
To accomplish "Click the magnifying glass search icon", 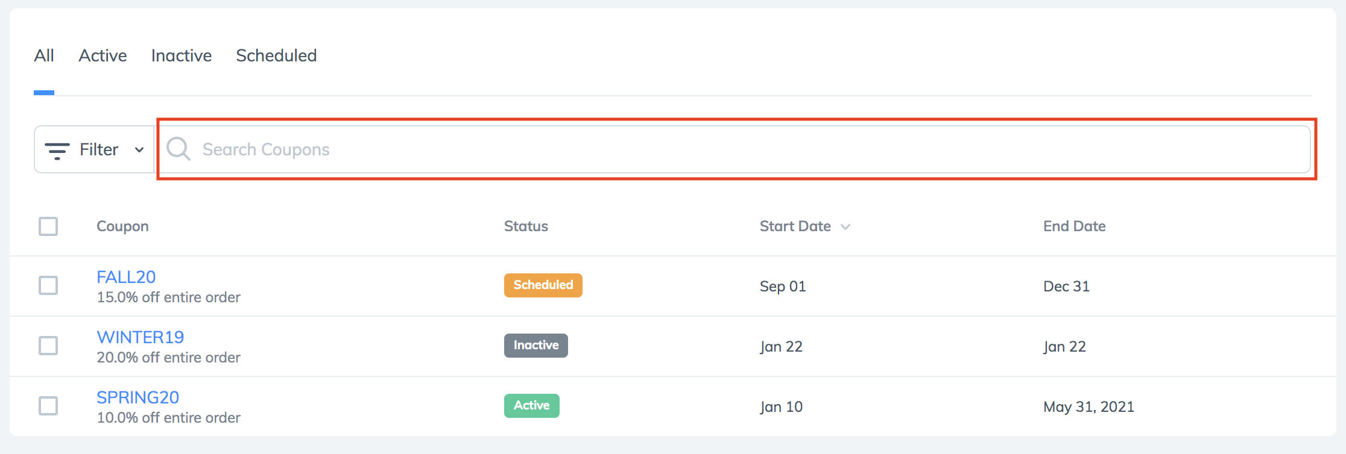I will click(x=179, y=149).
